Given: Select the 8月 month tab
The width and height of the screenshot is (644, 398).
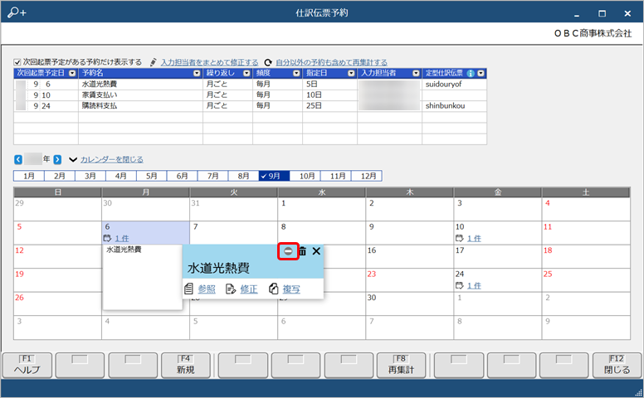Looking at the screenshot, I should click(x=243, y=176).
